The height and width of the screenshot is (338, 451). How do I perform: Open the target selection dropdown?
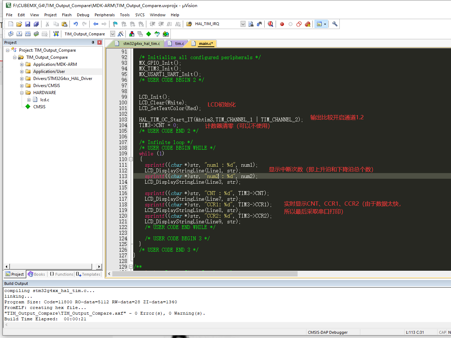112,34
